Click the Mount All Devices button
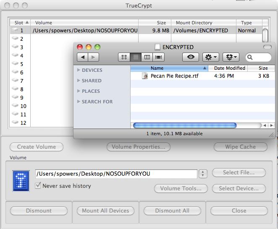The image size is (278, 229). [105, 211]
